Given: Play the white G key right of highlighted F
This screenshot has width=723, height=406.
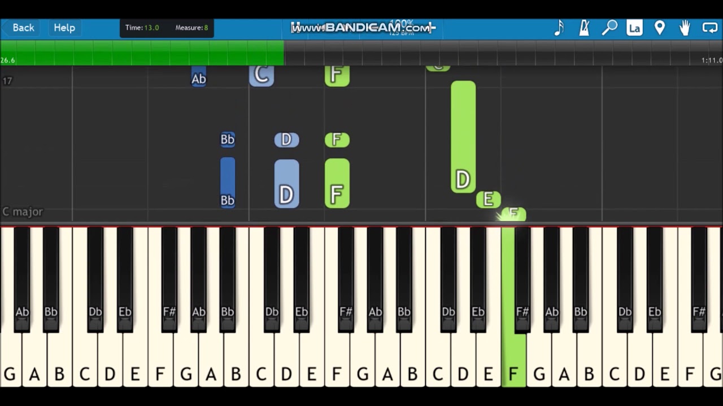Looking at the screenshot, I should (539, 361).
